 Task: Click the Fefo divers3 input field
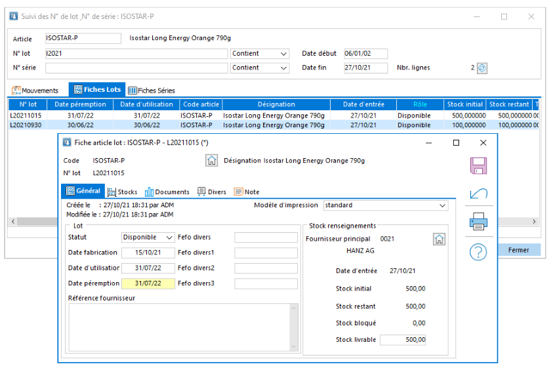[266, 283]
